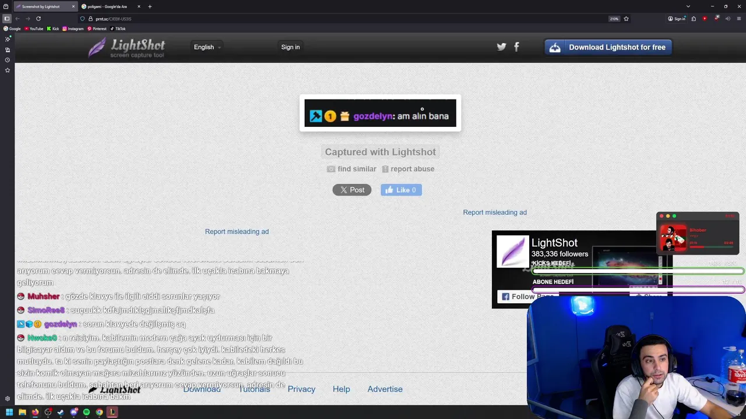Click the Follow Page Facebook button
Viewport: 746px width, 419px height.
pyautogui.click(x=527, y=297)
